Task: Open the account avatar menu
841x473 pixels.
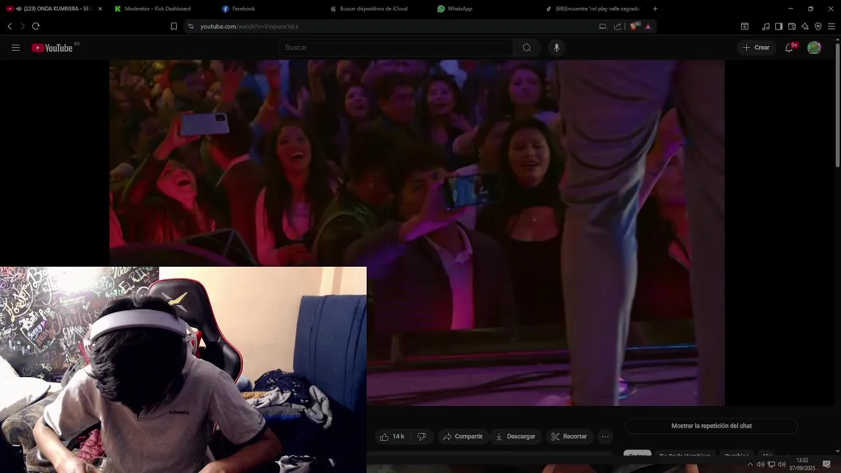Action: pyautogui.click(x=814, y=48)
